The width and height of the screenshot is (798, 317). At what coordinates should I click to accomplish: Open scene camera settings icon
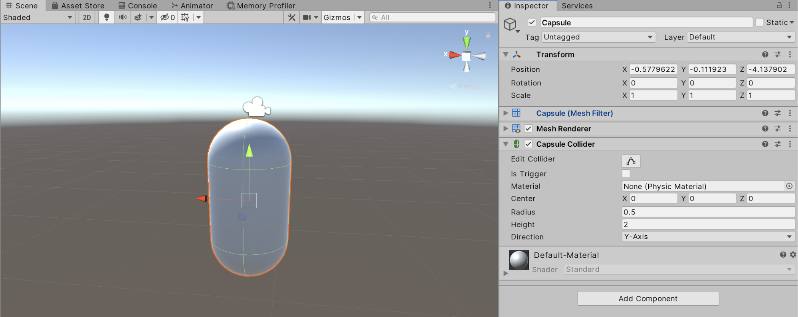tap(307, 18)
